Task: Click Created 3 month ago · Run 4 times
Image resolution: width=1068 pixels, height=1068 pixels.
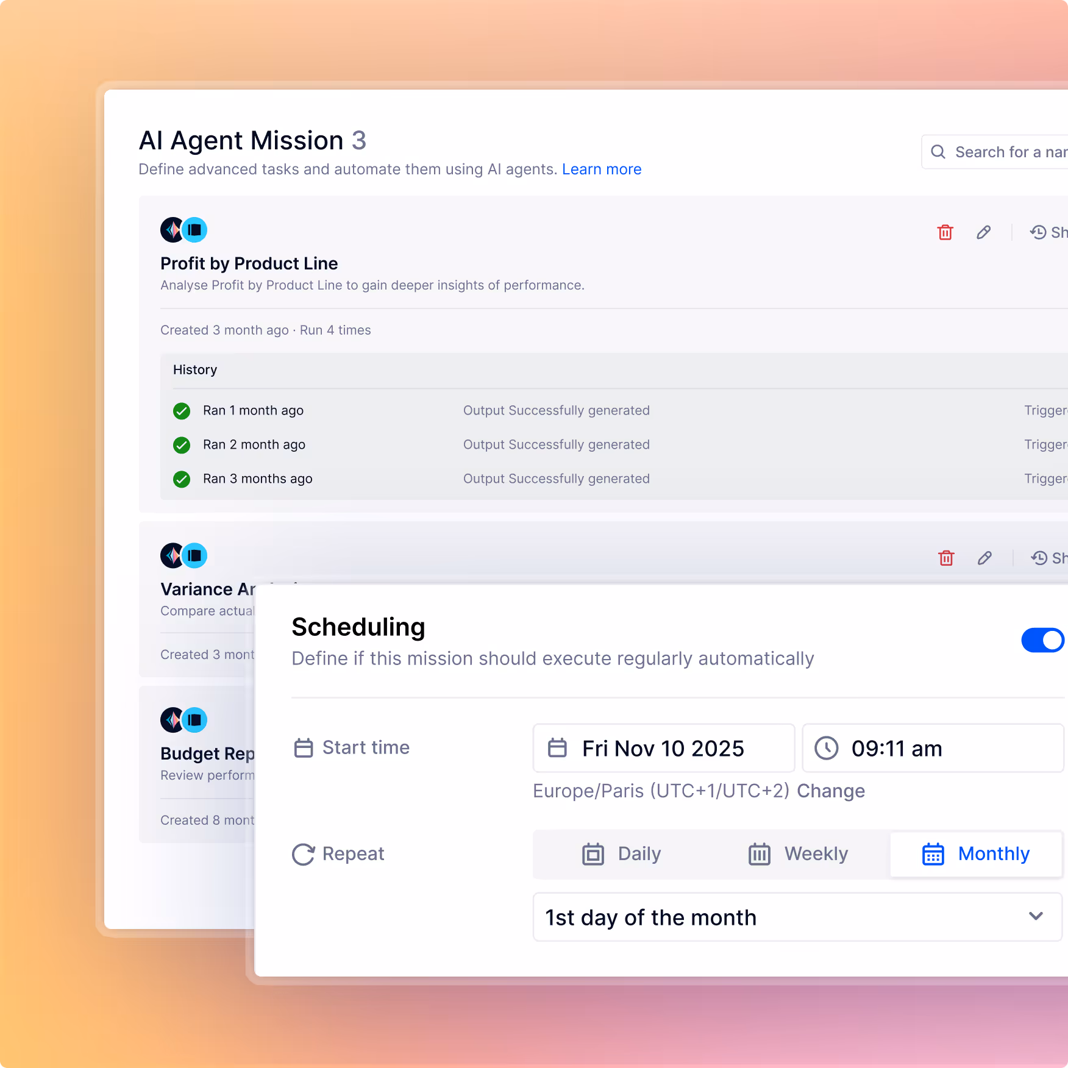Action: pos(266,330)
